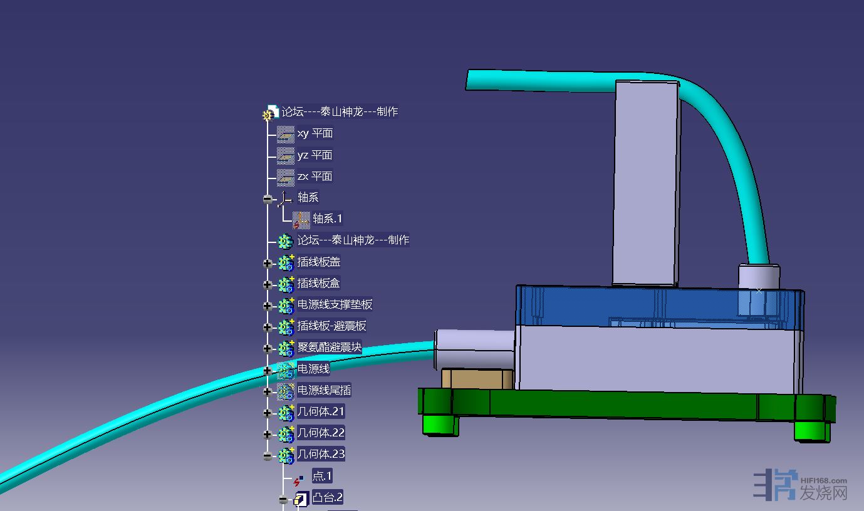Expand the 电源线支撑垫板 node
The height and width of the screenshot is (511, 864).
click(x=268, y=306)
